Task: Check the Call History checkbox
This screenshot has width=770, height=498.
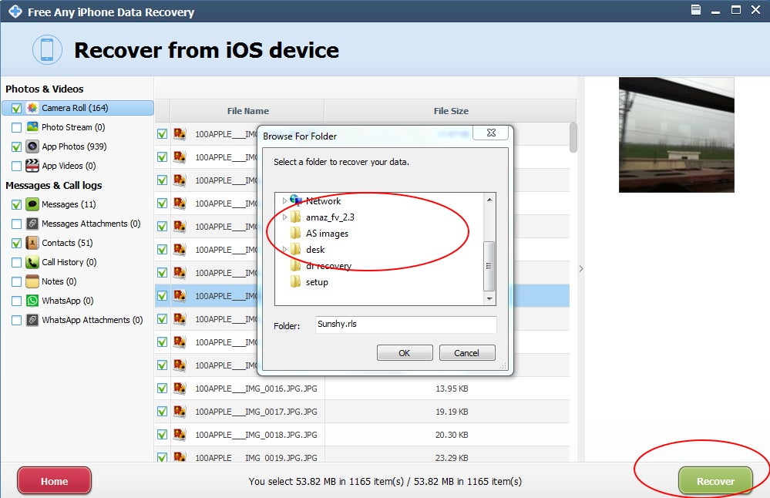Action: pyautogui.click(x=16, y=263)
